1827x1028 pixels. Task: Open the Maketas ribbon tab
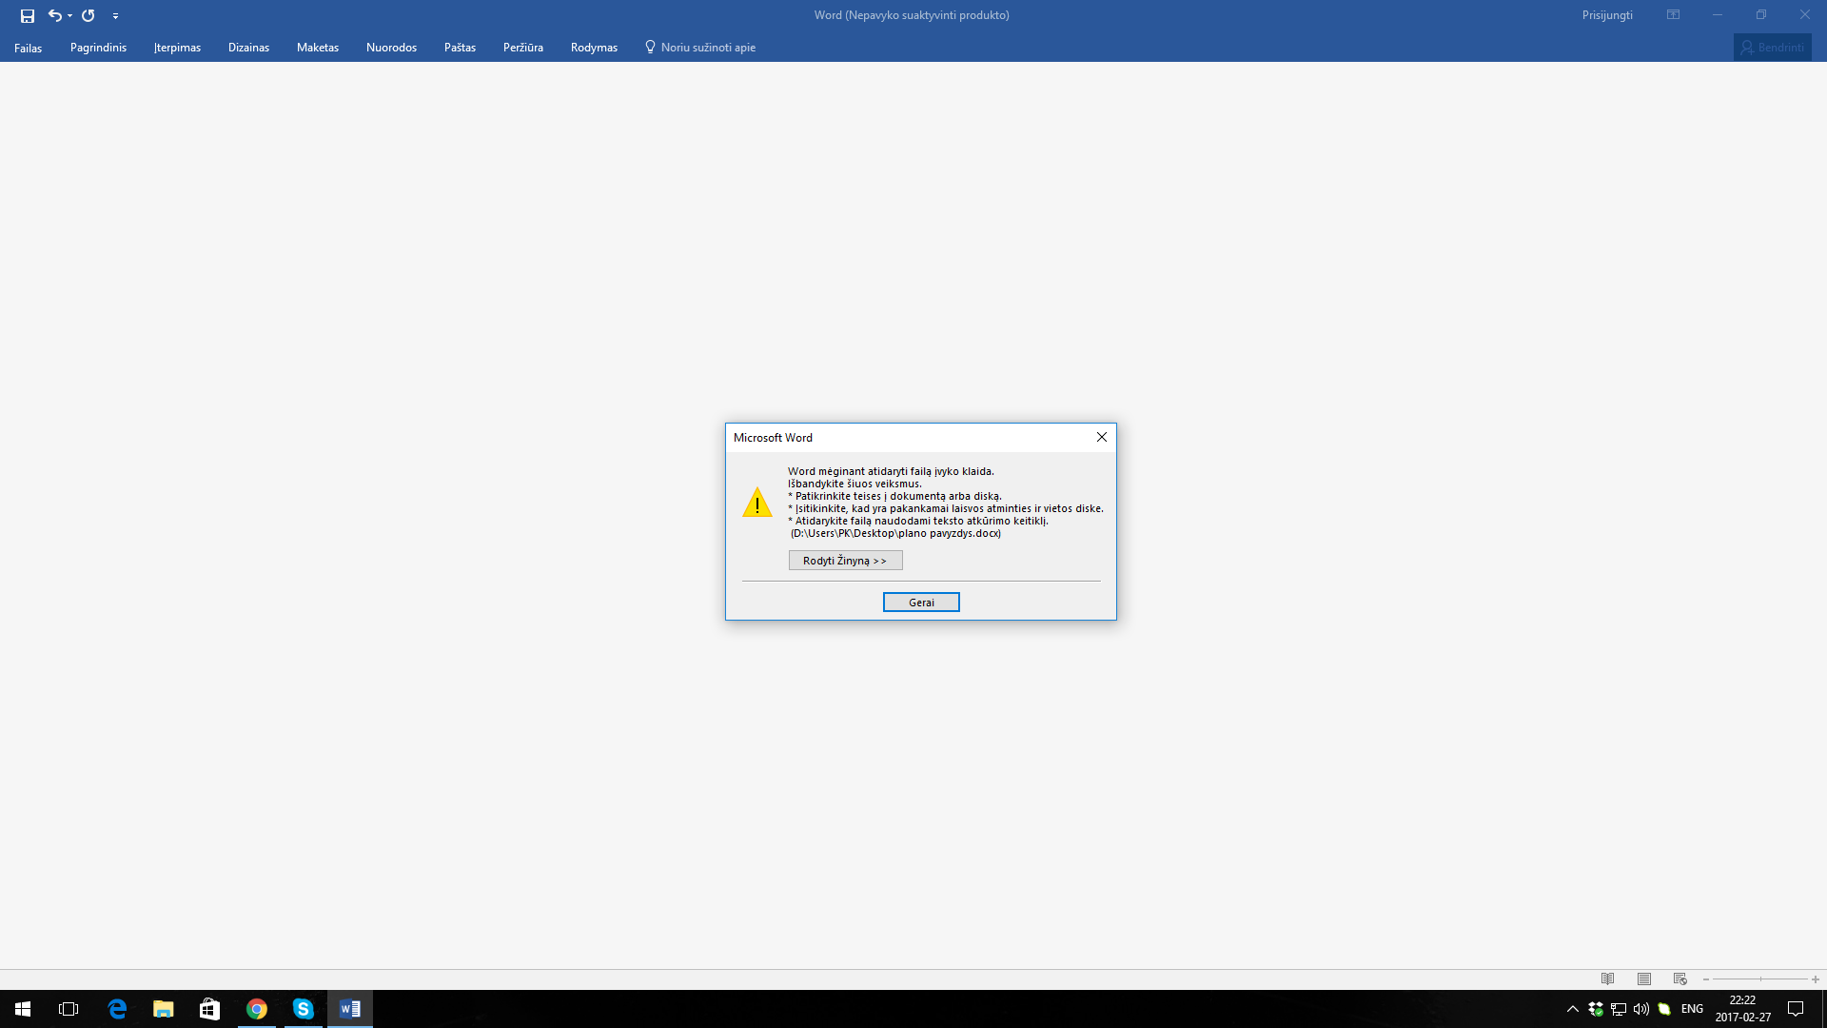pyautogui.click(x=318, y=48)
